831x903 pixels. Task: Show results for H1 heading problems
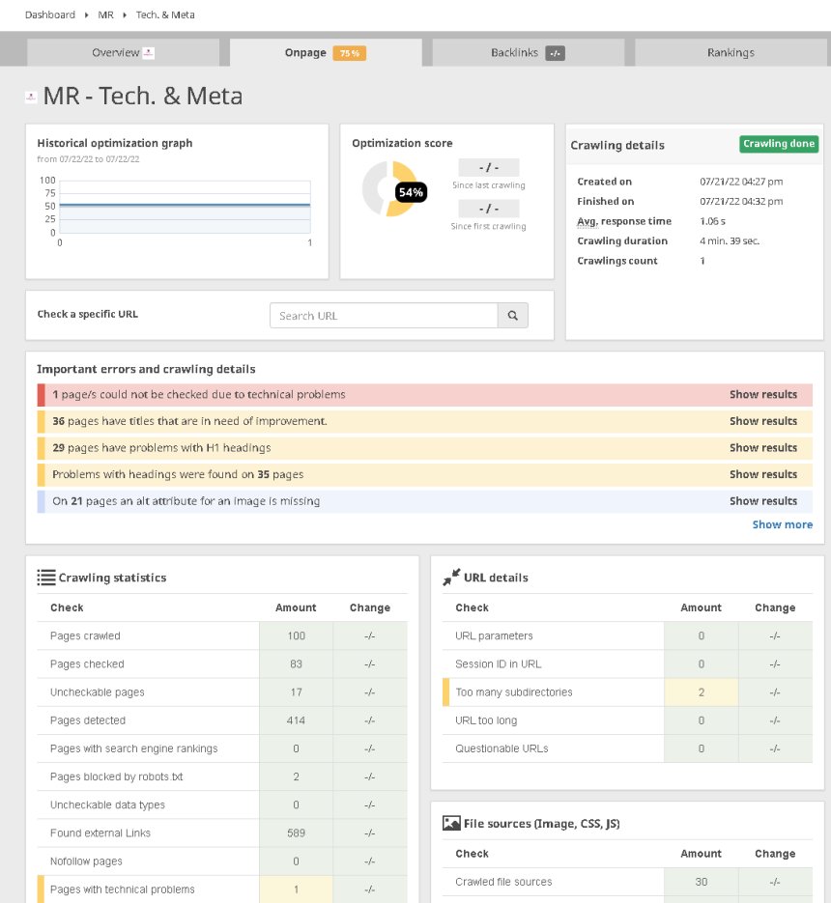point(762,448)
